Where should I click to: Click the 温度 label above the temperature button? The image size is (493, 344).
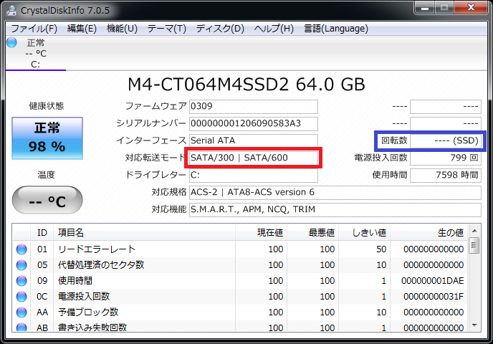click(46, 175)
